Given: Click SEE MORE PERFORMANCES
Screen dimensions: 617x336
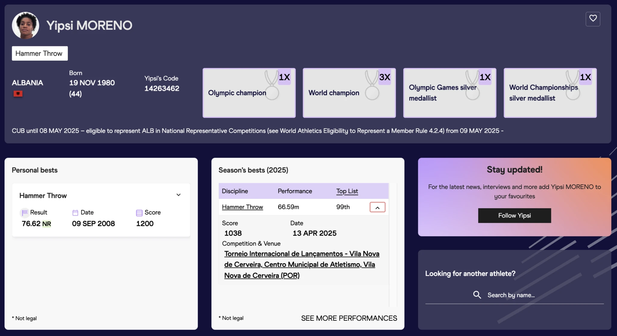Looking at the screenshot, I should coord(349,318).
